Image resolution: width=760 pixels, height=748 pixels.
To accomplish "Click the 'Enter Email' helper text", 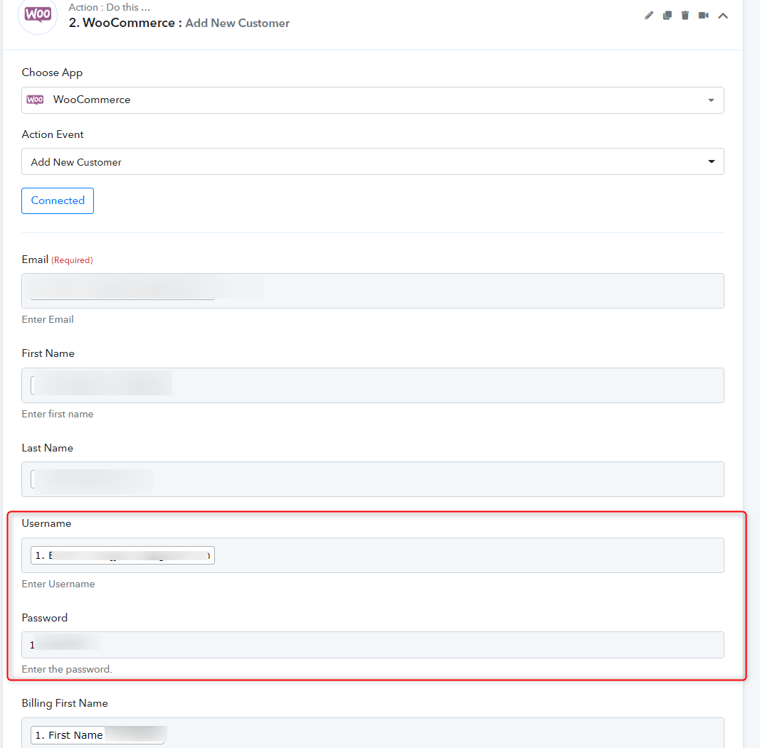I will click(48, 319).
